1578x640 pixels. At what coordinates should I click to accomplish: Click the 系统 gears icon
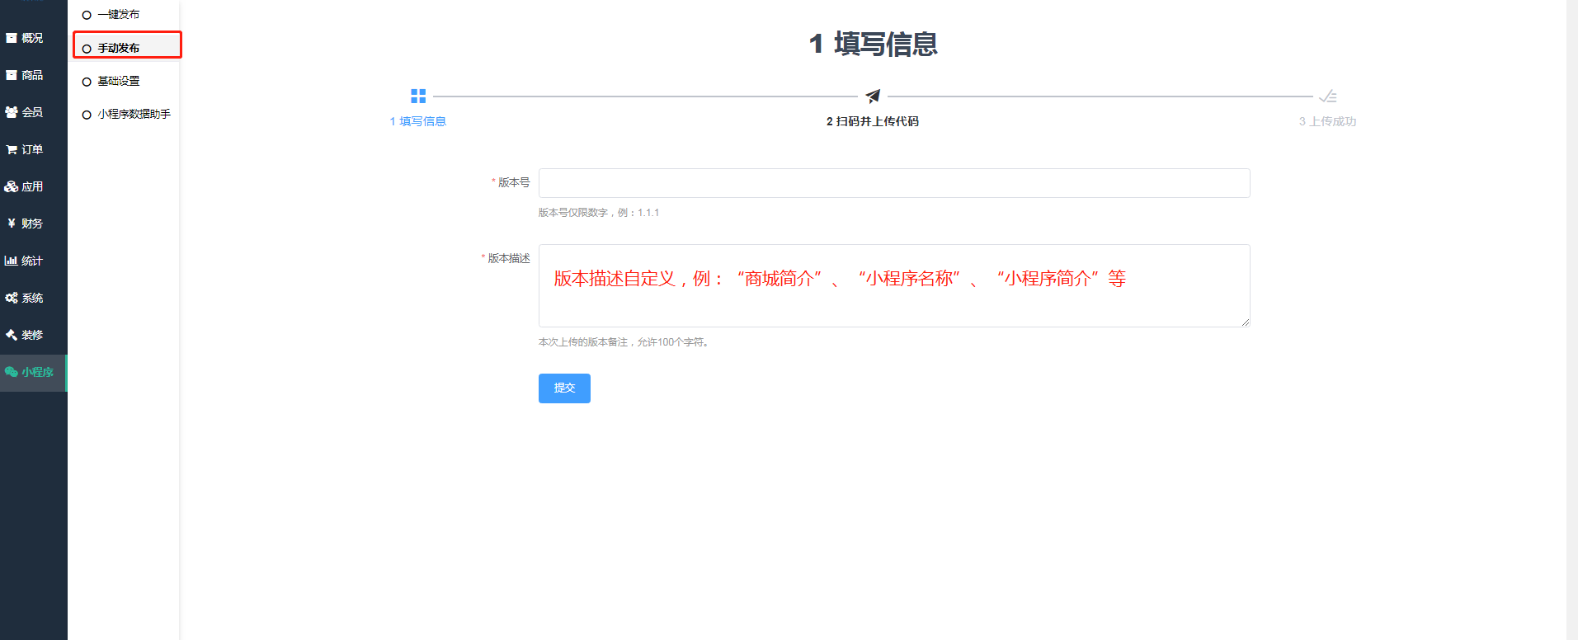tap(12, 298)
